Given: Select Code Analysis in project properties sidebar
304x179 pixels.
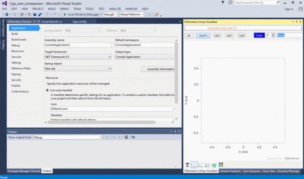Looking at the screenshot, I should [20, 91].
